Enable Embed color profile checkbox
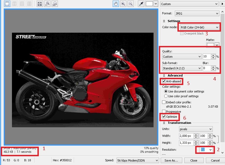Screen dimensions: 225x165 164,102
